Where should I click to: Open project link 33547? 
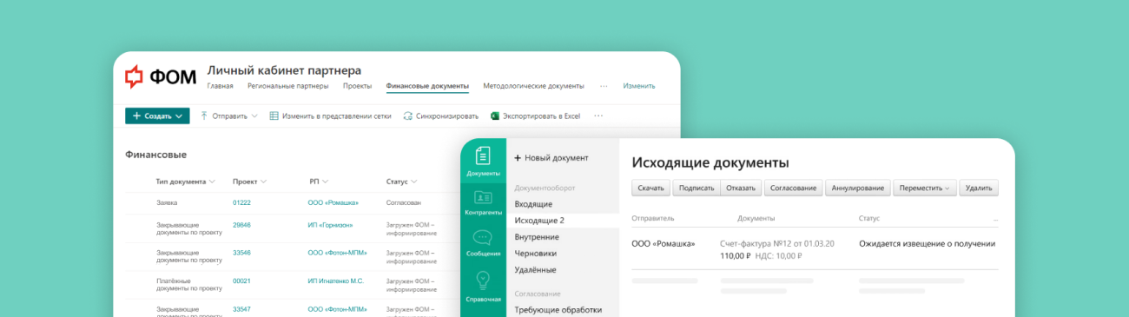[x=241, y=308]
